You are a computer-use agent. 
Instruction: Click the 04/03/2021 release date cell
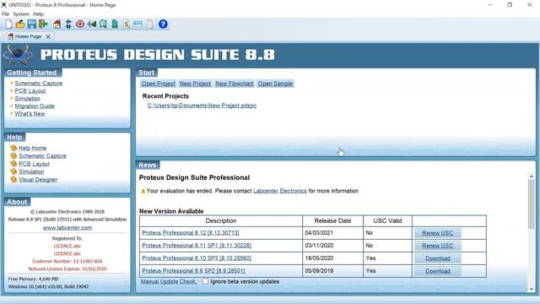[x=332, y=233]
